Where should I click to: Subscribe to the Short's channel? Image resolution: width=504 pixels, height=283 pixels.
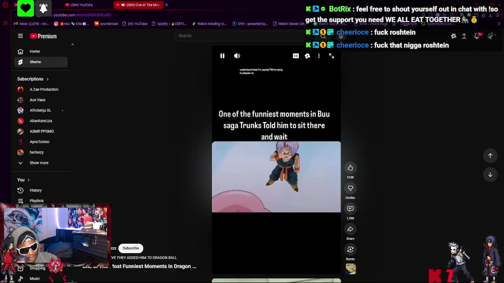[131, 248]
